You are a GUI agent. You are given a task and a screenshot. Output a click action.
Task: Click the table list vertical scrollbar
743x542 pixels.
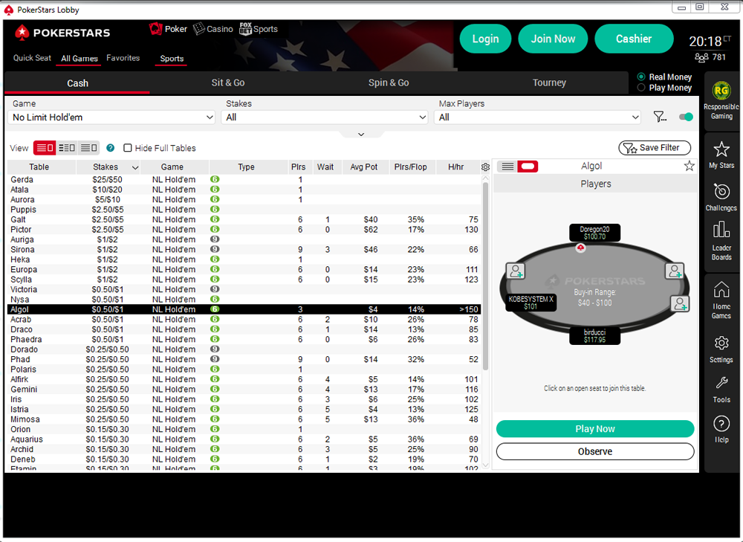pos(485,276)
